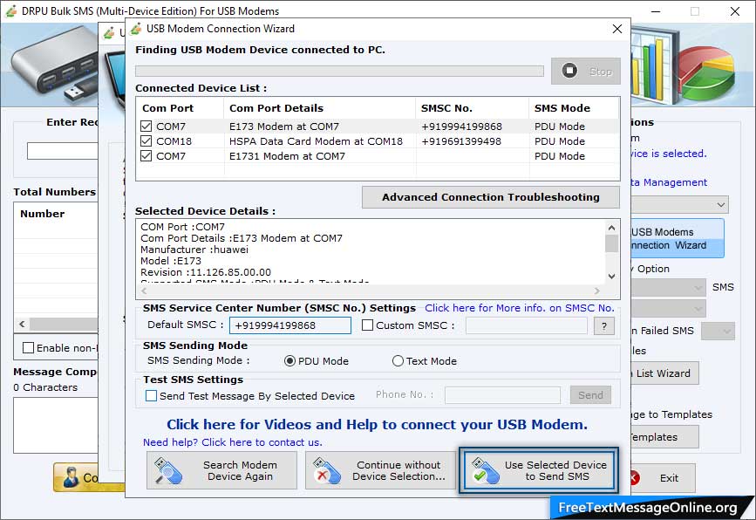Viewport: 756px width, 520px height.
Task: Click the Send test message button
Action: pyautogui.click(x=590, y=395)
